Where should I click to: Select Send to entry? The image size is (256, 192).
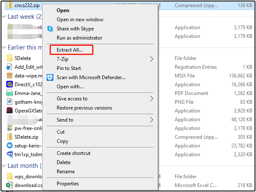point(65,120)
